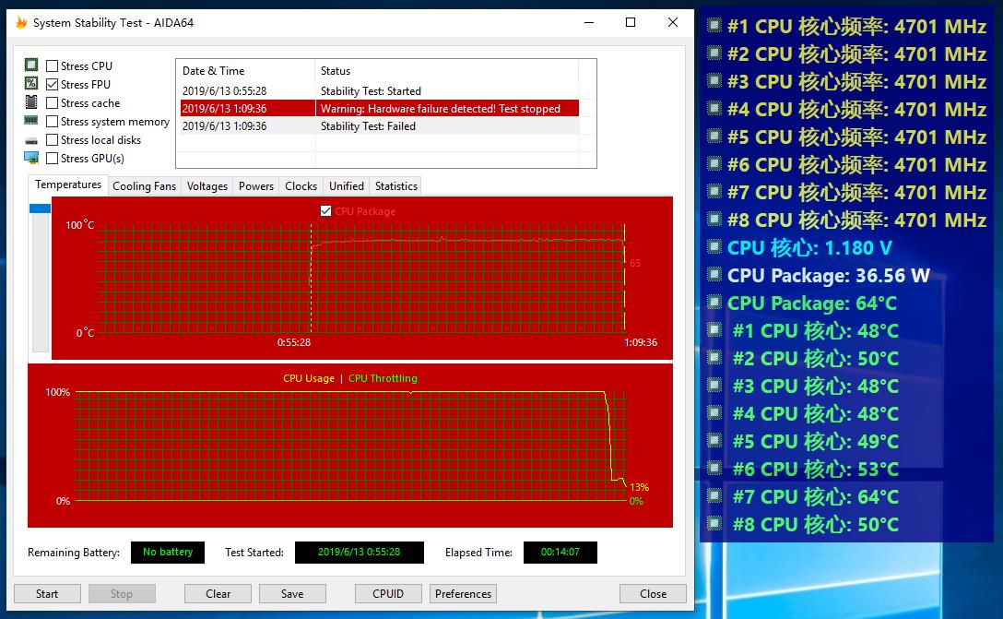Click the sensor icon for #1 CPU 核心 48°C

714,329
